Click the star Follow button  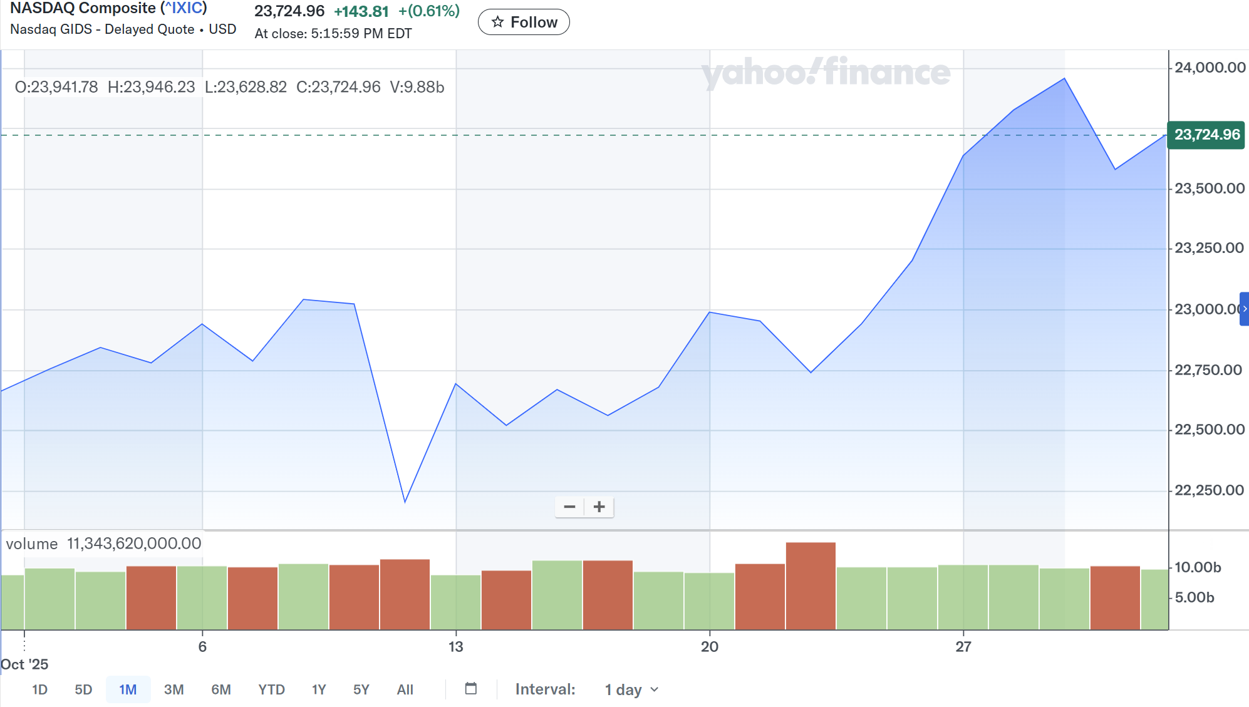(x=524, y=23)
